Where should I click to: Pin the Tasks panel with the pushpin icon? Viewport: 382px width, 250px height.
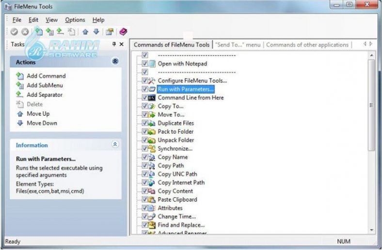[x=114, y=44]
